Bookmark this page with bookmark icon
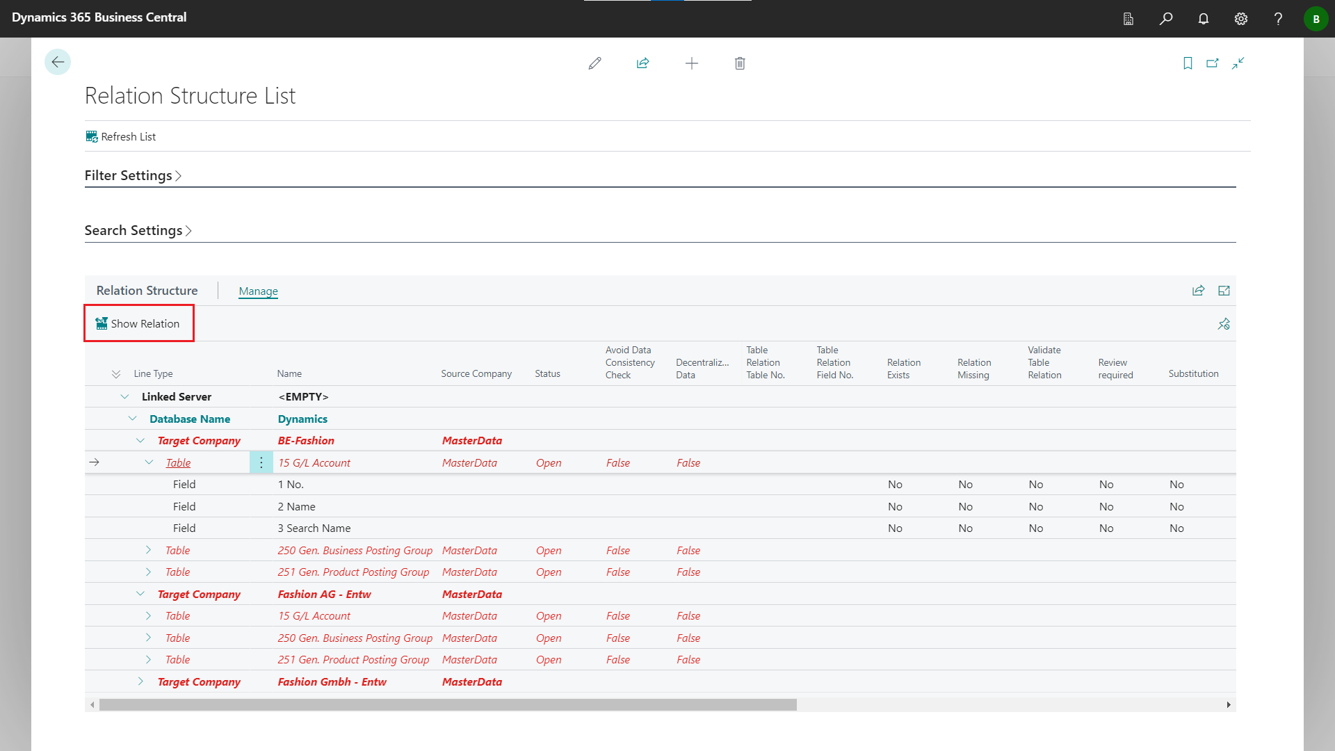Viewport: 1335px width, 751px height. click(1188, 63)
